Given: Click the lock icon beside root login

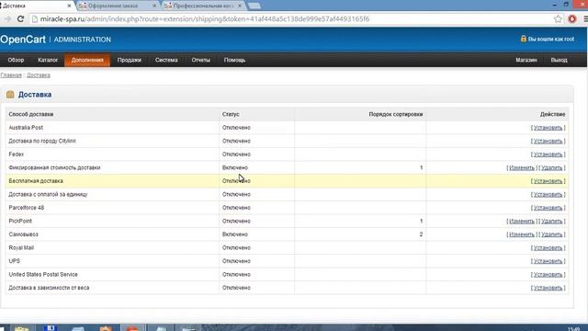Looking at the screenshot, I should 524,39.
